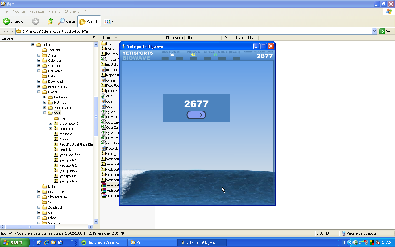The image size is (395, 247).
Task: Expand the fantacalcio folder node
Action: [44, 97]
